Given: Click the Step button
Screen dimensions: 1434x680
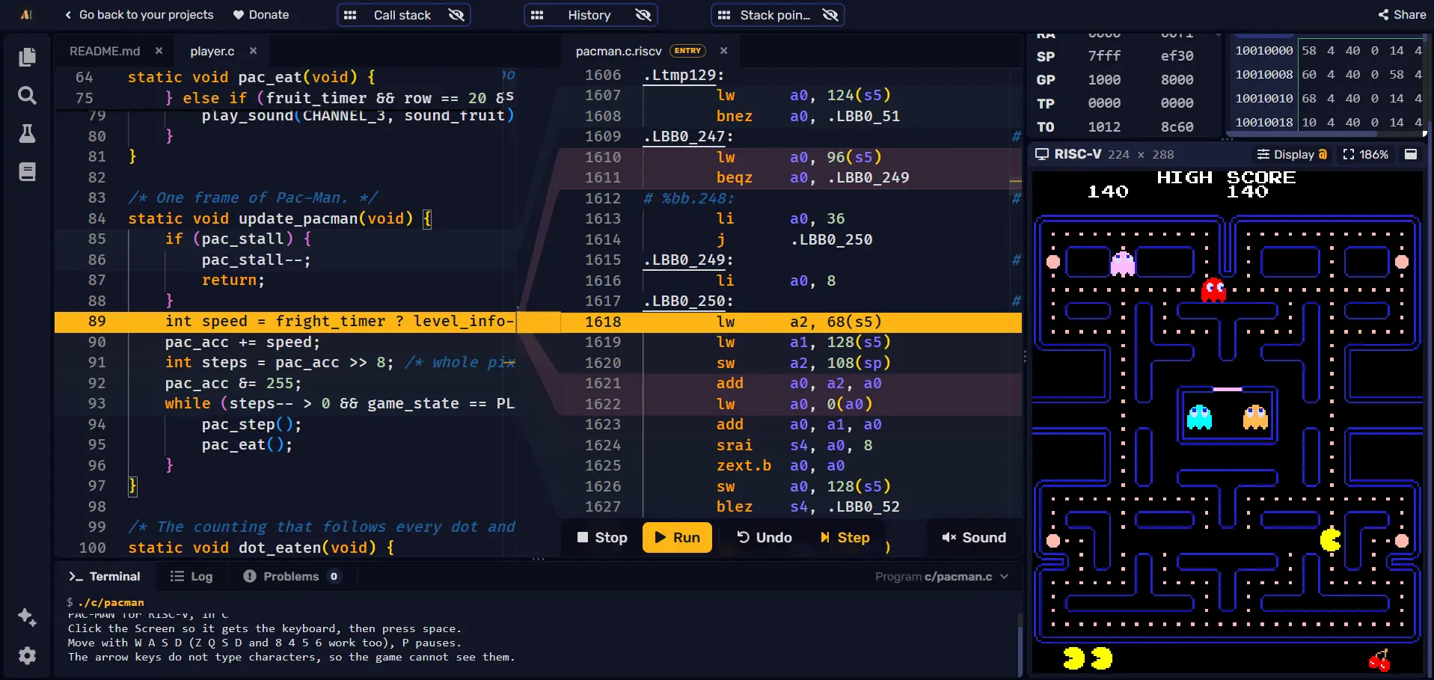Looking at the screenshot, I should pyautogui.click(x=845, y=538).
